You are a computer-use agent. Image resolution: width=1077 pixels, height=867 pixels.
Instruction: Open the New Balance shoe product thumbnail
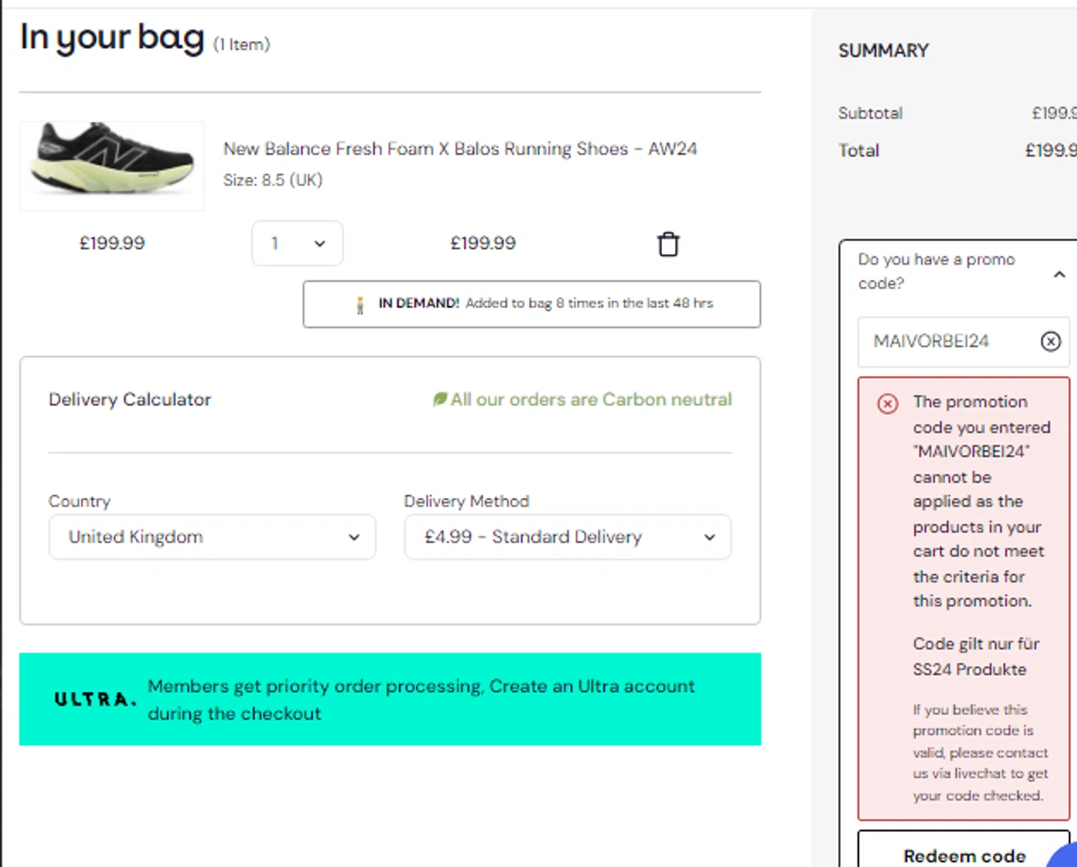112,165
